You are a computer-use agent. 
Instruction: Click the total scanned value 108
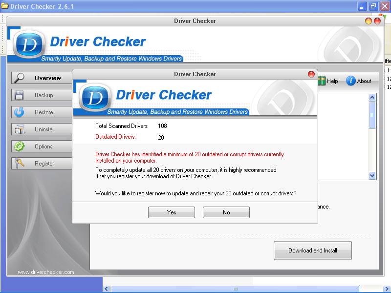(162, 126)
